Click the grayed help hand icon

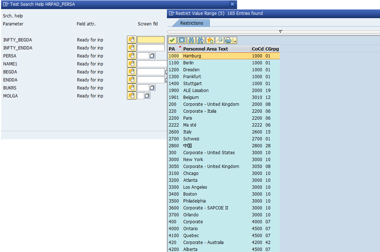220,40
